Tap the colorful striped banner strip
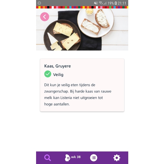The height and width of the screenshot is (164, 164). pos(82,7)
